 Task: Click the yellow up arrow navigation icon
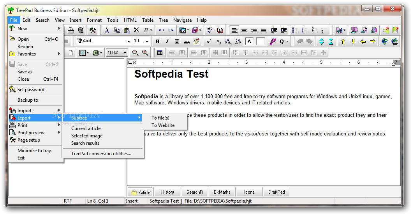tap(343, 42)
